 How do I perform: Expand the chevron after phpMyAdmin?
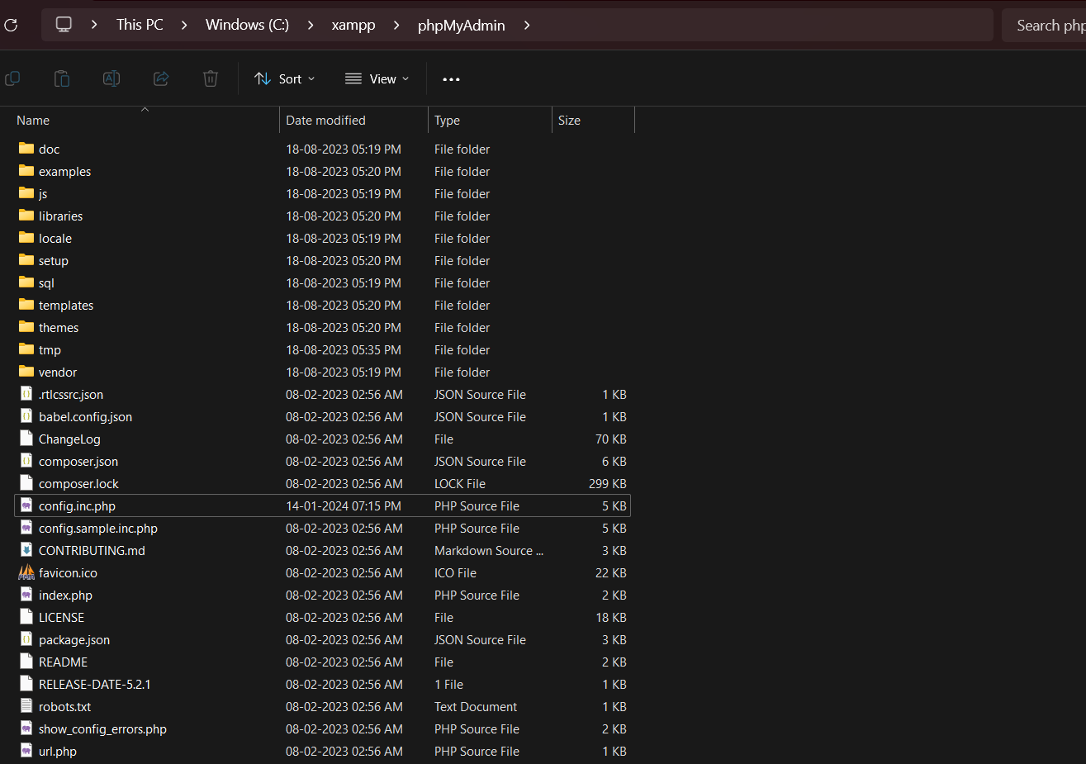tap(527, 26)
